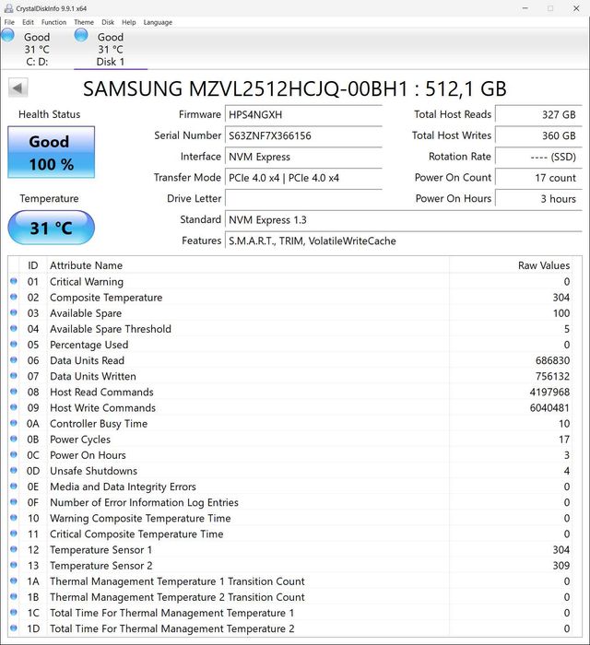
Task: Select the Temperature Sensor 2 value 309
Action: [x=561, y=565]
